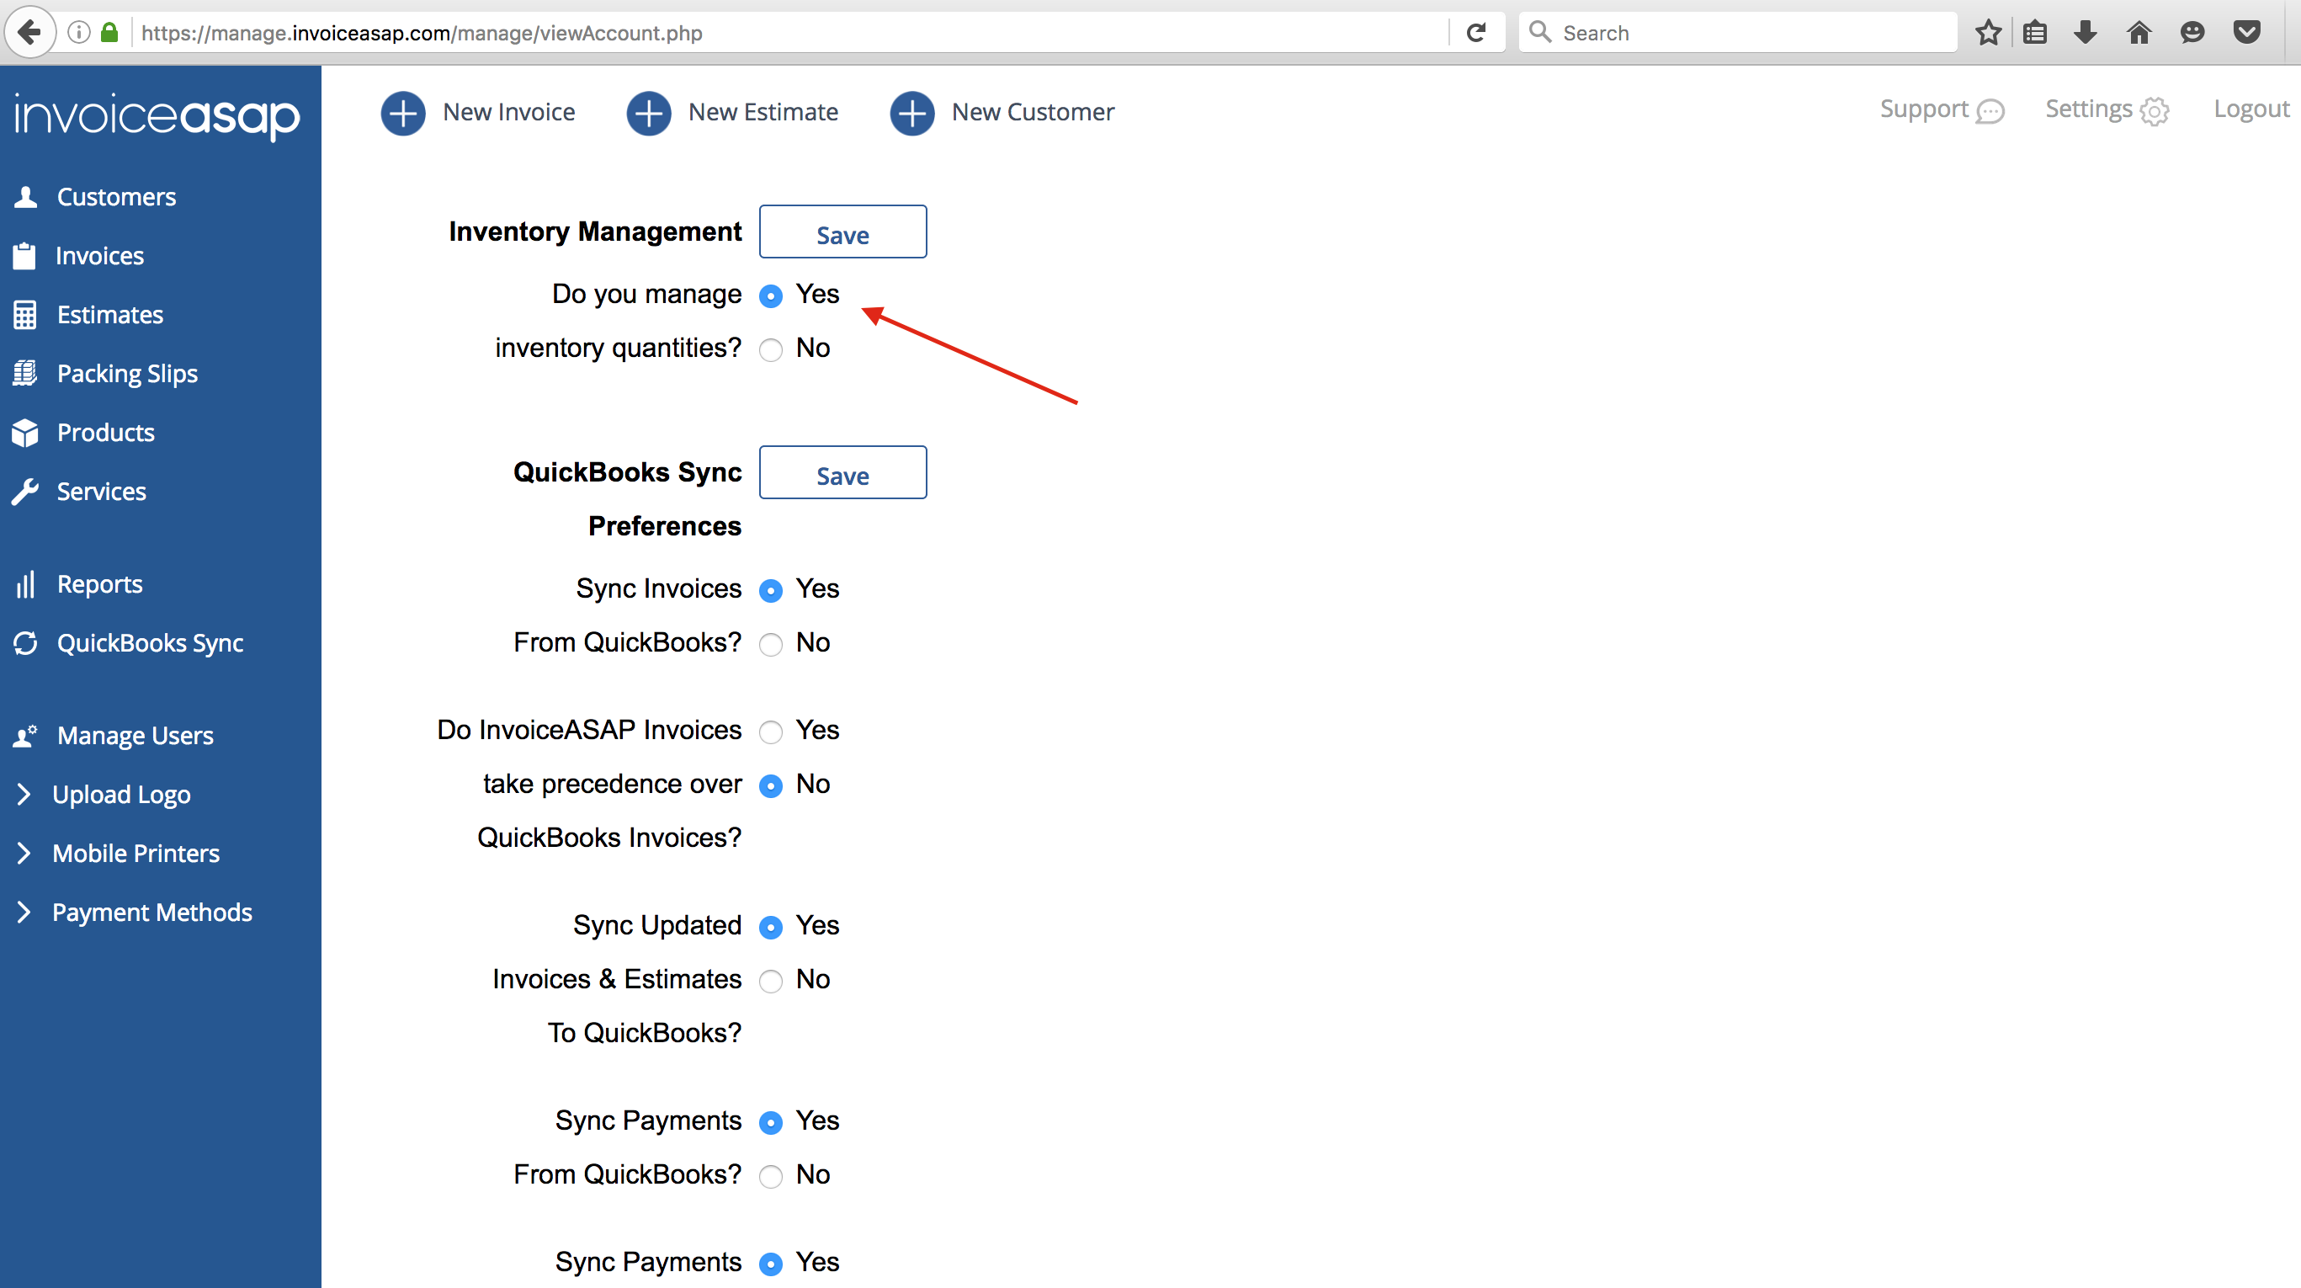The height and width of the screenshot is (1288, 2301).
Task: Click the New Estimate plus icon
Action: click(649, 114)
